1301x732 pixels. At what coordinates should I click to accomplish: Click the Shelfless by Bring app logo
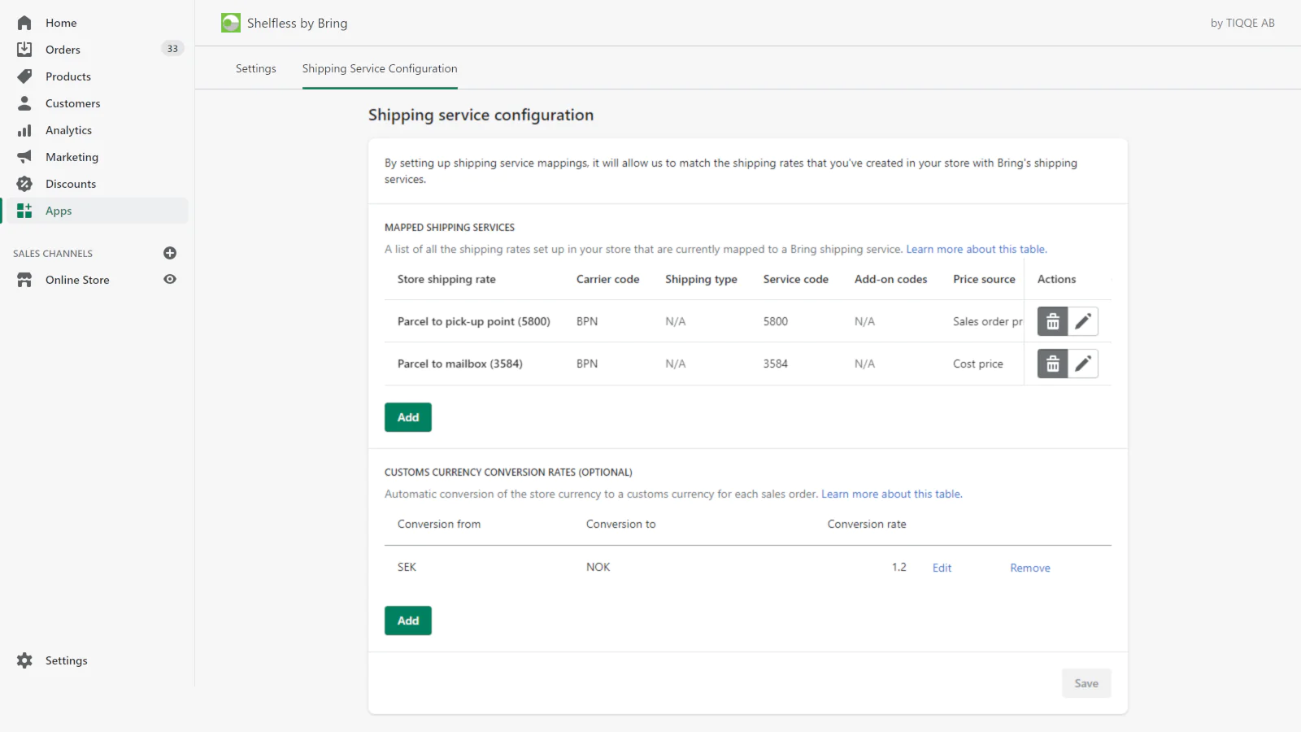coord(231,23)
